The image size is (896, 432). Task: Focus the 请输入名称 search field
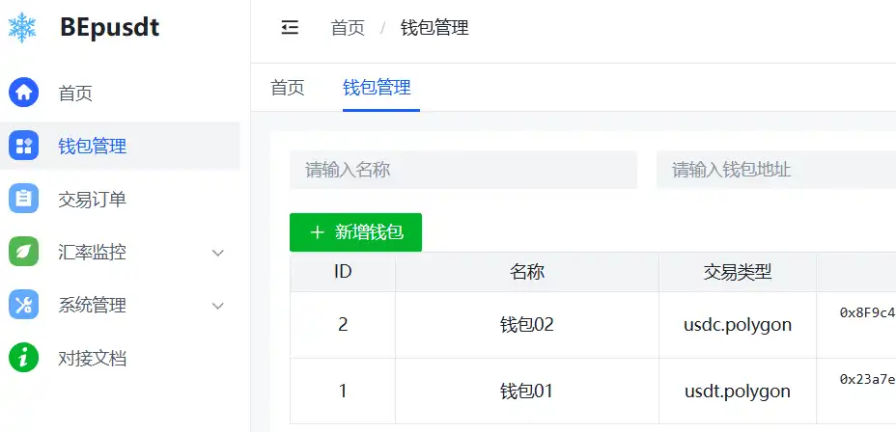(x=463, y=170)
